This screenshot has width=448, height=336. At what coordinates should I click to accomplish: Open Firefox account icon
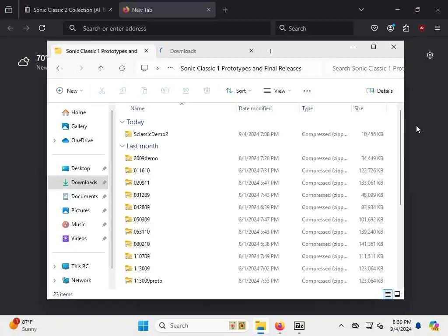point(391,28)
